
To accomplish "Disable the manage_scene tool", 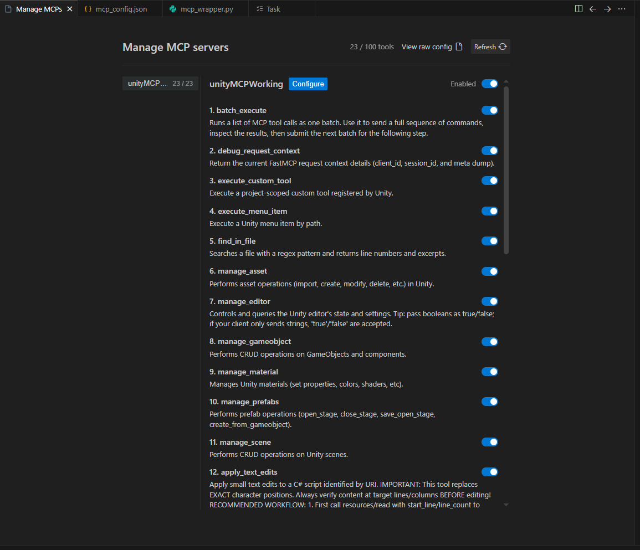I will pyautogui.click(x=489, y=442).
